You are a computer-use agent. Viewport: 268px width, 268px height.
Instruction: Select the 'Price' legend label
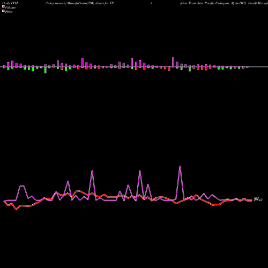9,12
